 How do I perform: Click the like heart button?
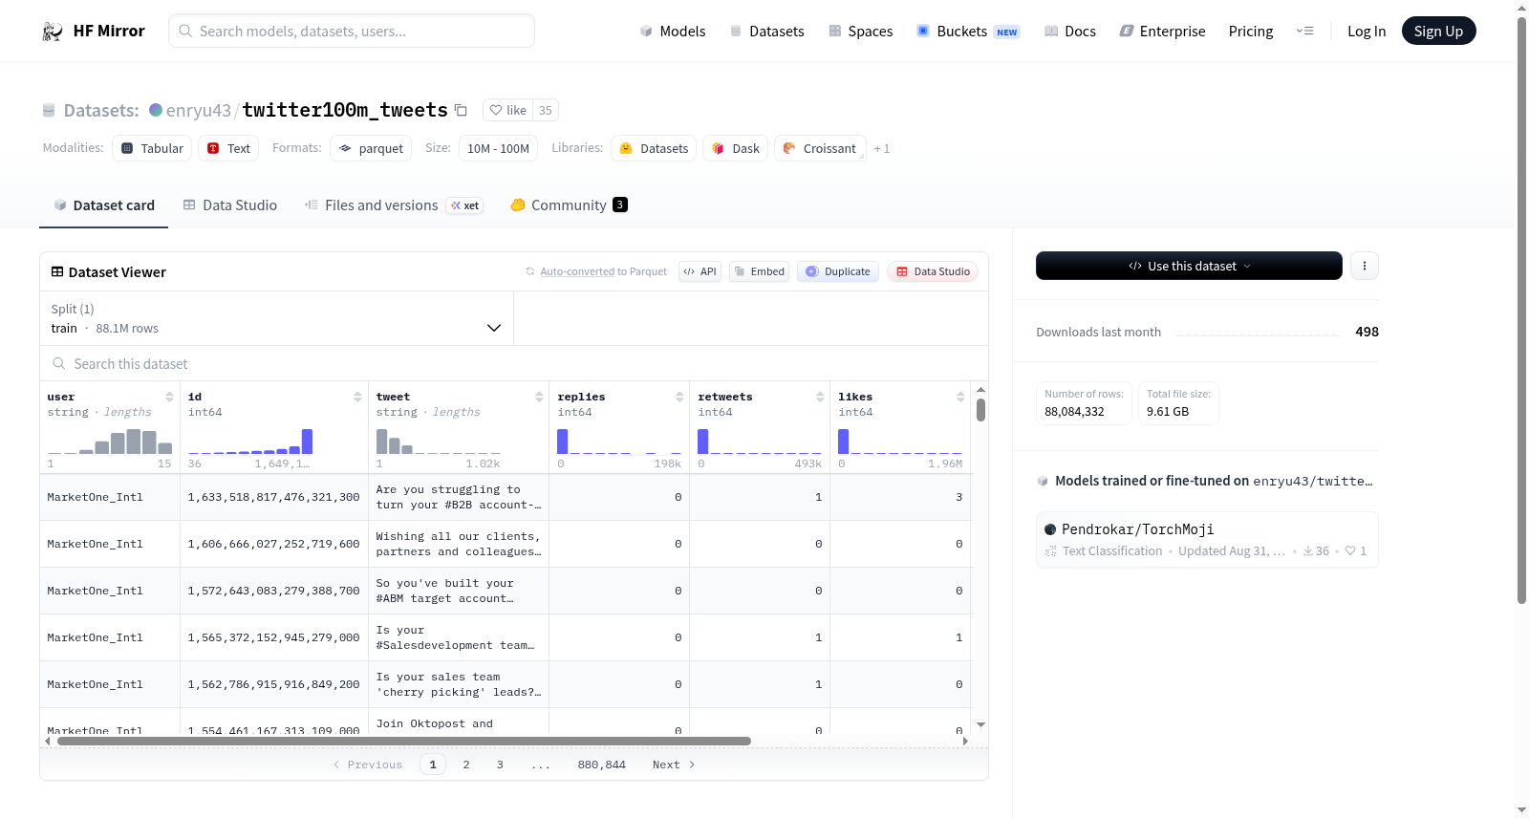[x=507, y=110]
